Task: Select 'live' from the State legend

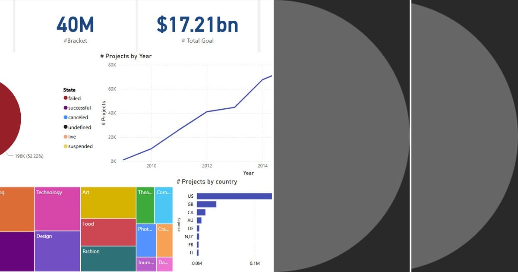Action: pos(72,136)
